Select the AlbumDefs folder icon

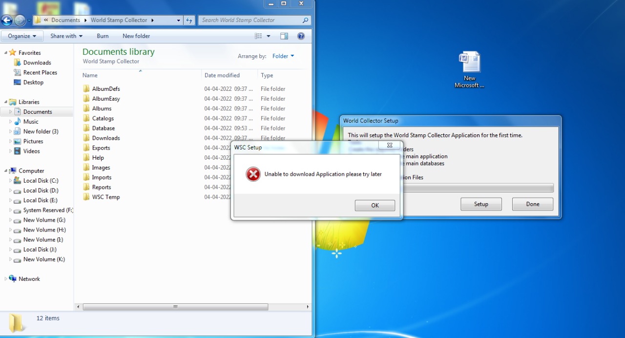(86, 89)
